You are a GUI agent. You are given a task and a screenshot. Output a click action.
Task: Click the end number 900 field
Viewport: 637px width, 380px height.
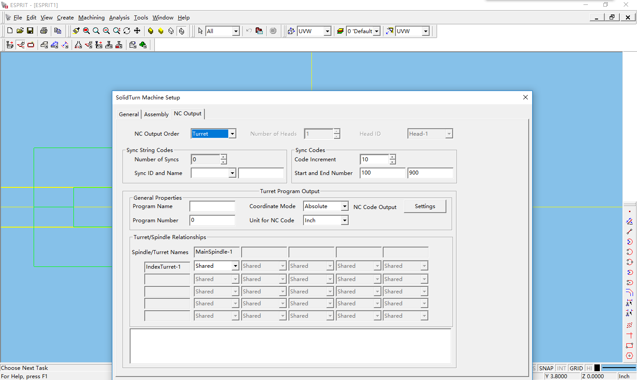[430, 173]
